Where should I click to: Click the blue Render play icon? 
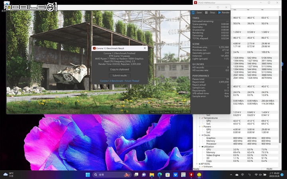220,12
